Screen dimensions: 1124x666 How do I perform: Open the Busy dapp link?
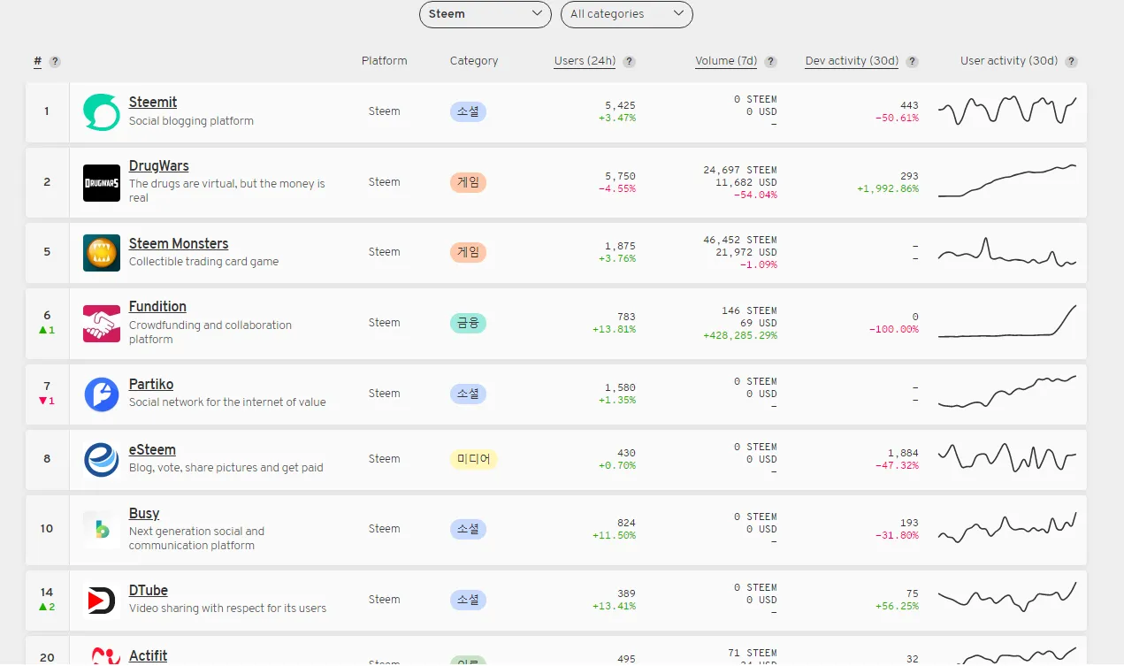pos(144,514)
